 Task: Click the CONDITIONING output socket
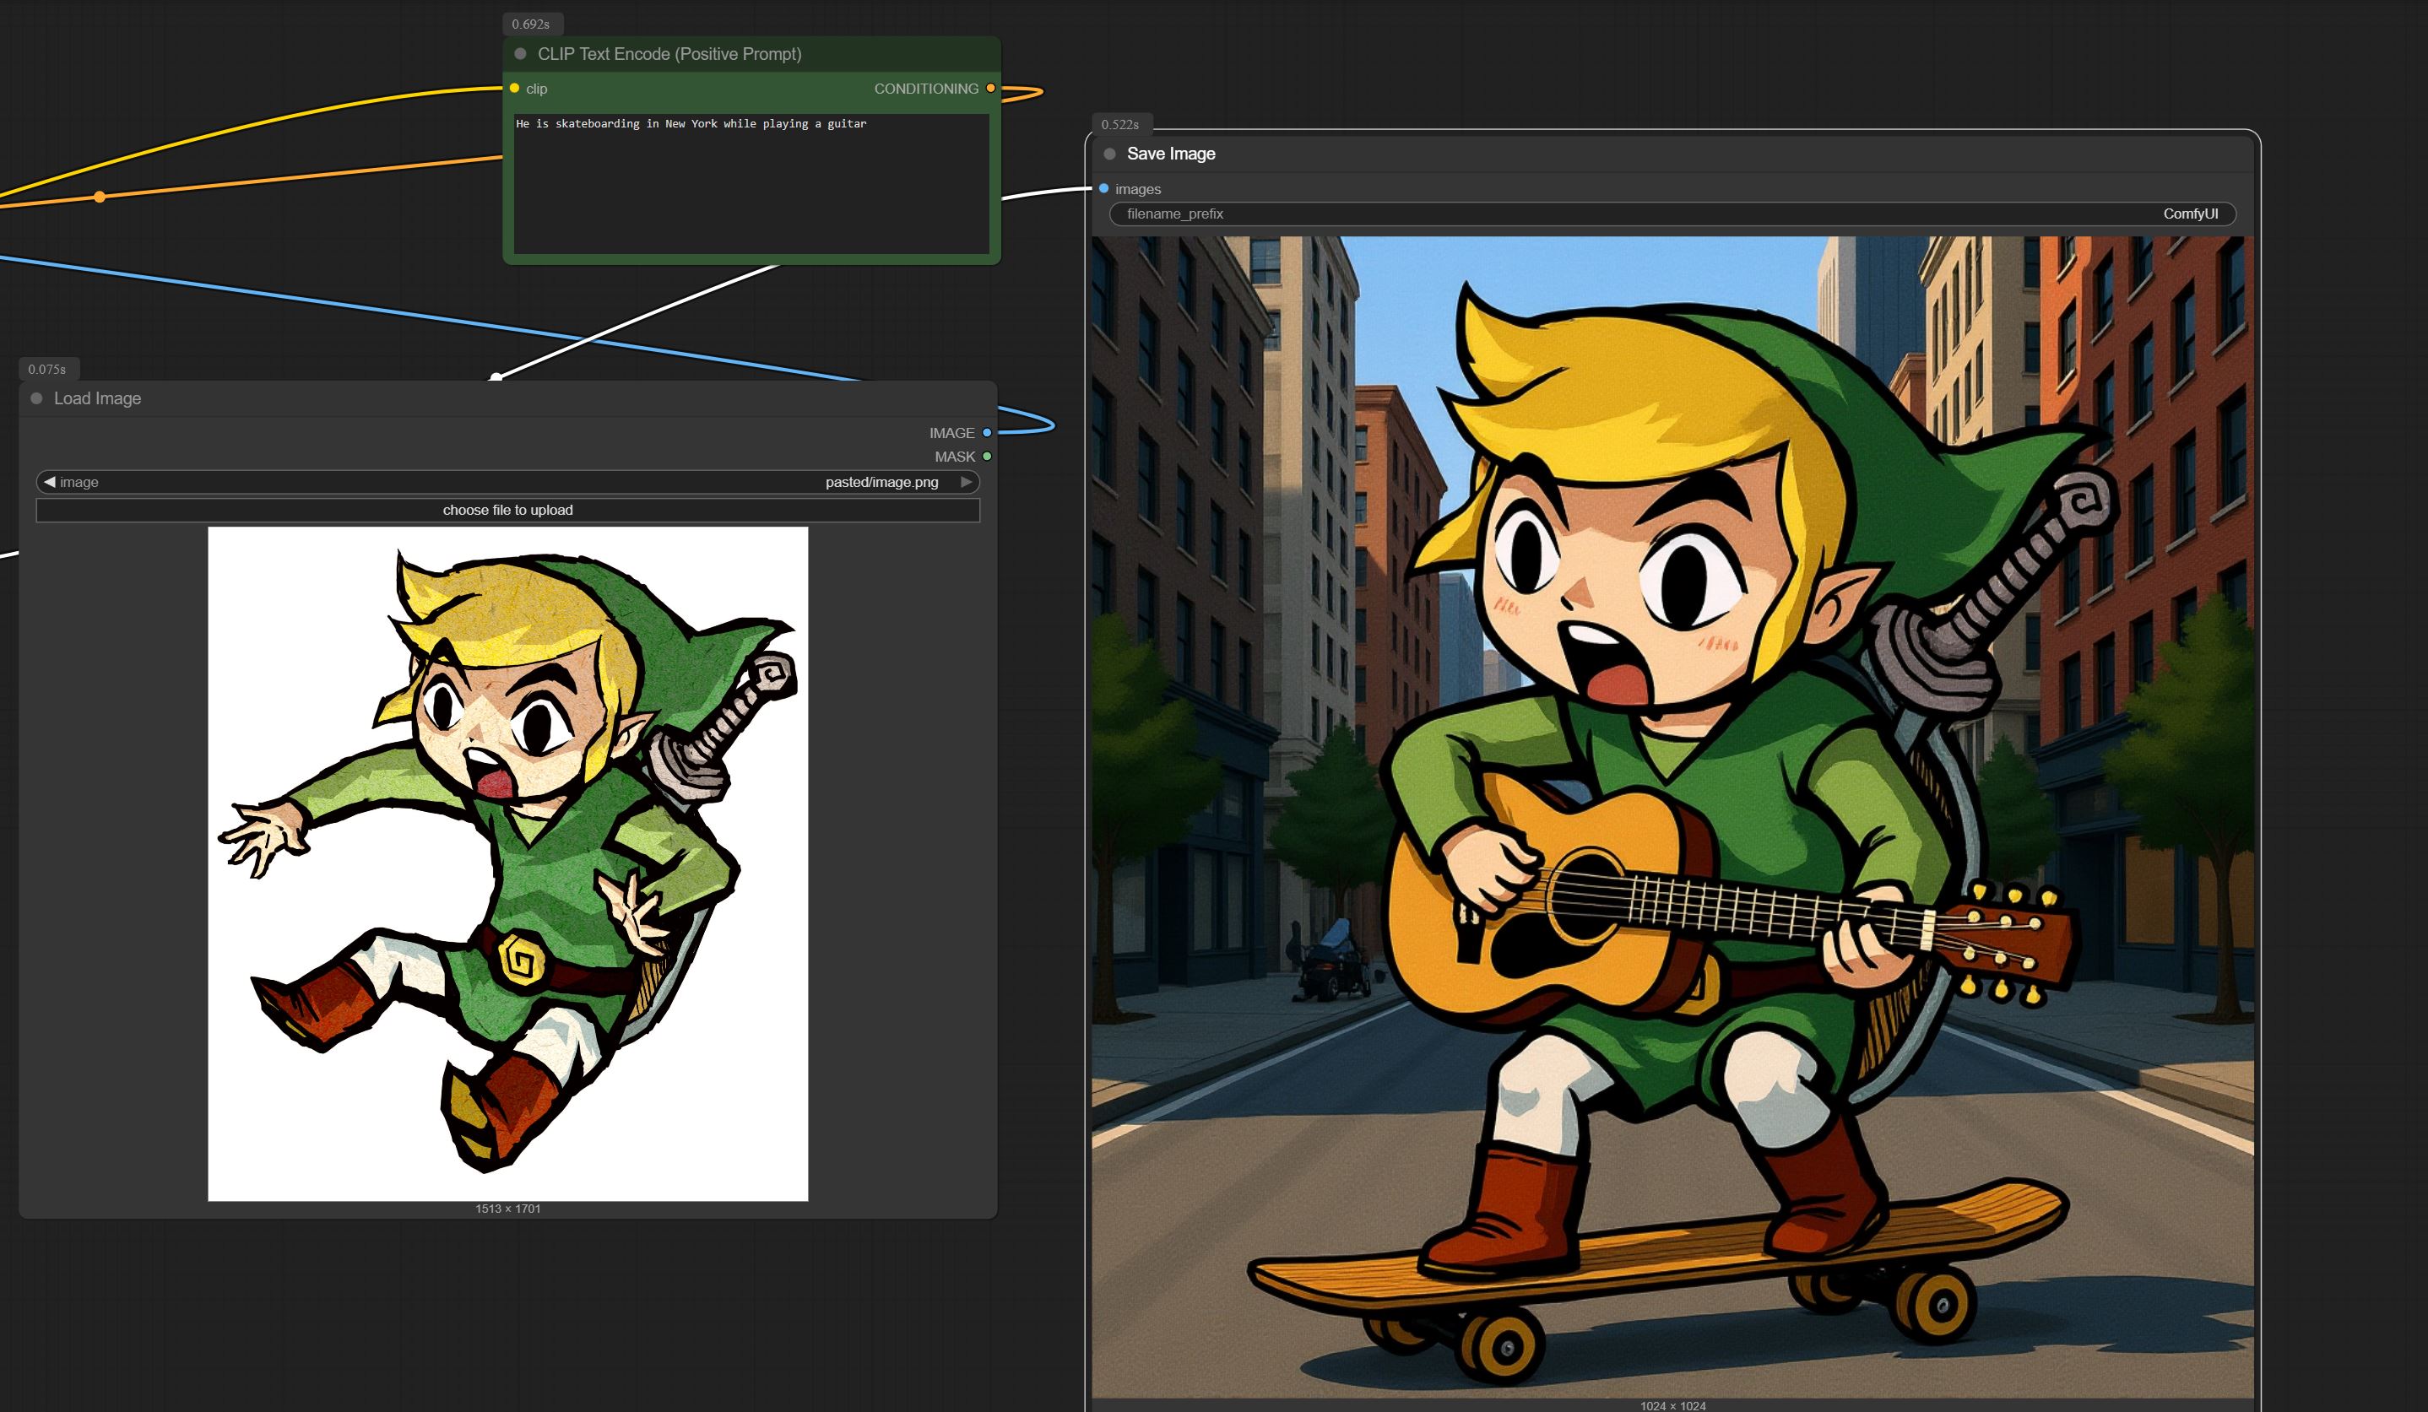click(990, 89)
